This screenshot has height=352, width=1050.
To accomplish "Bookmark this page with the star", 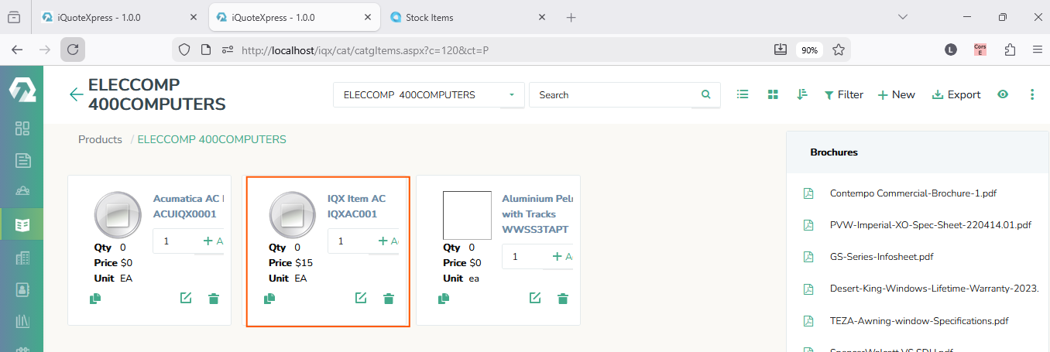I will click(x=838, y=50).
